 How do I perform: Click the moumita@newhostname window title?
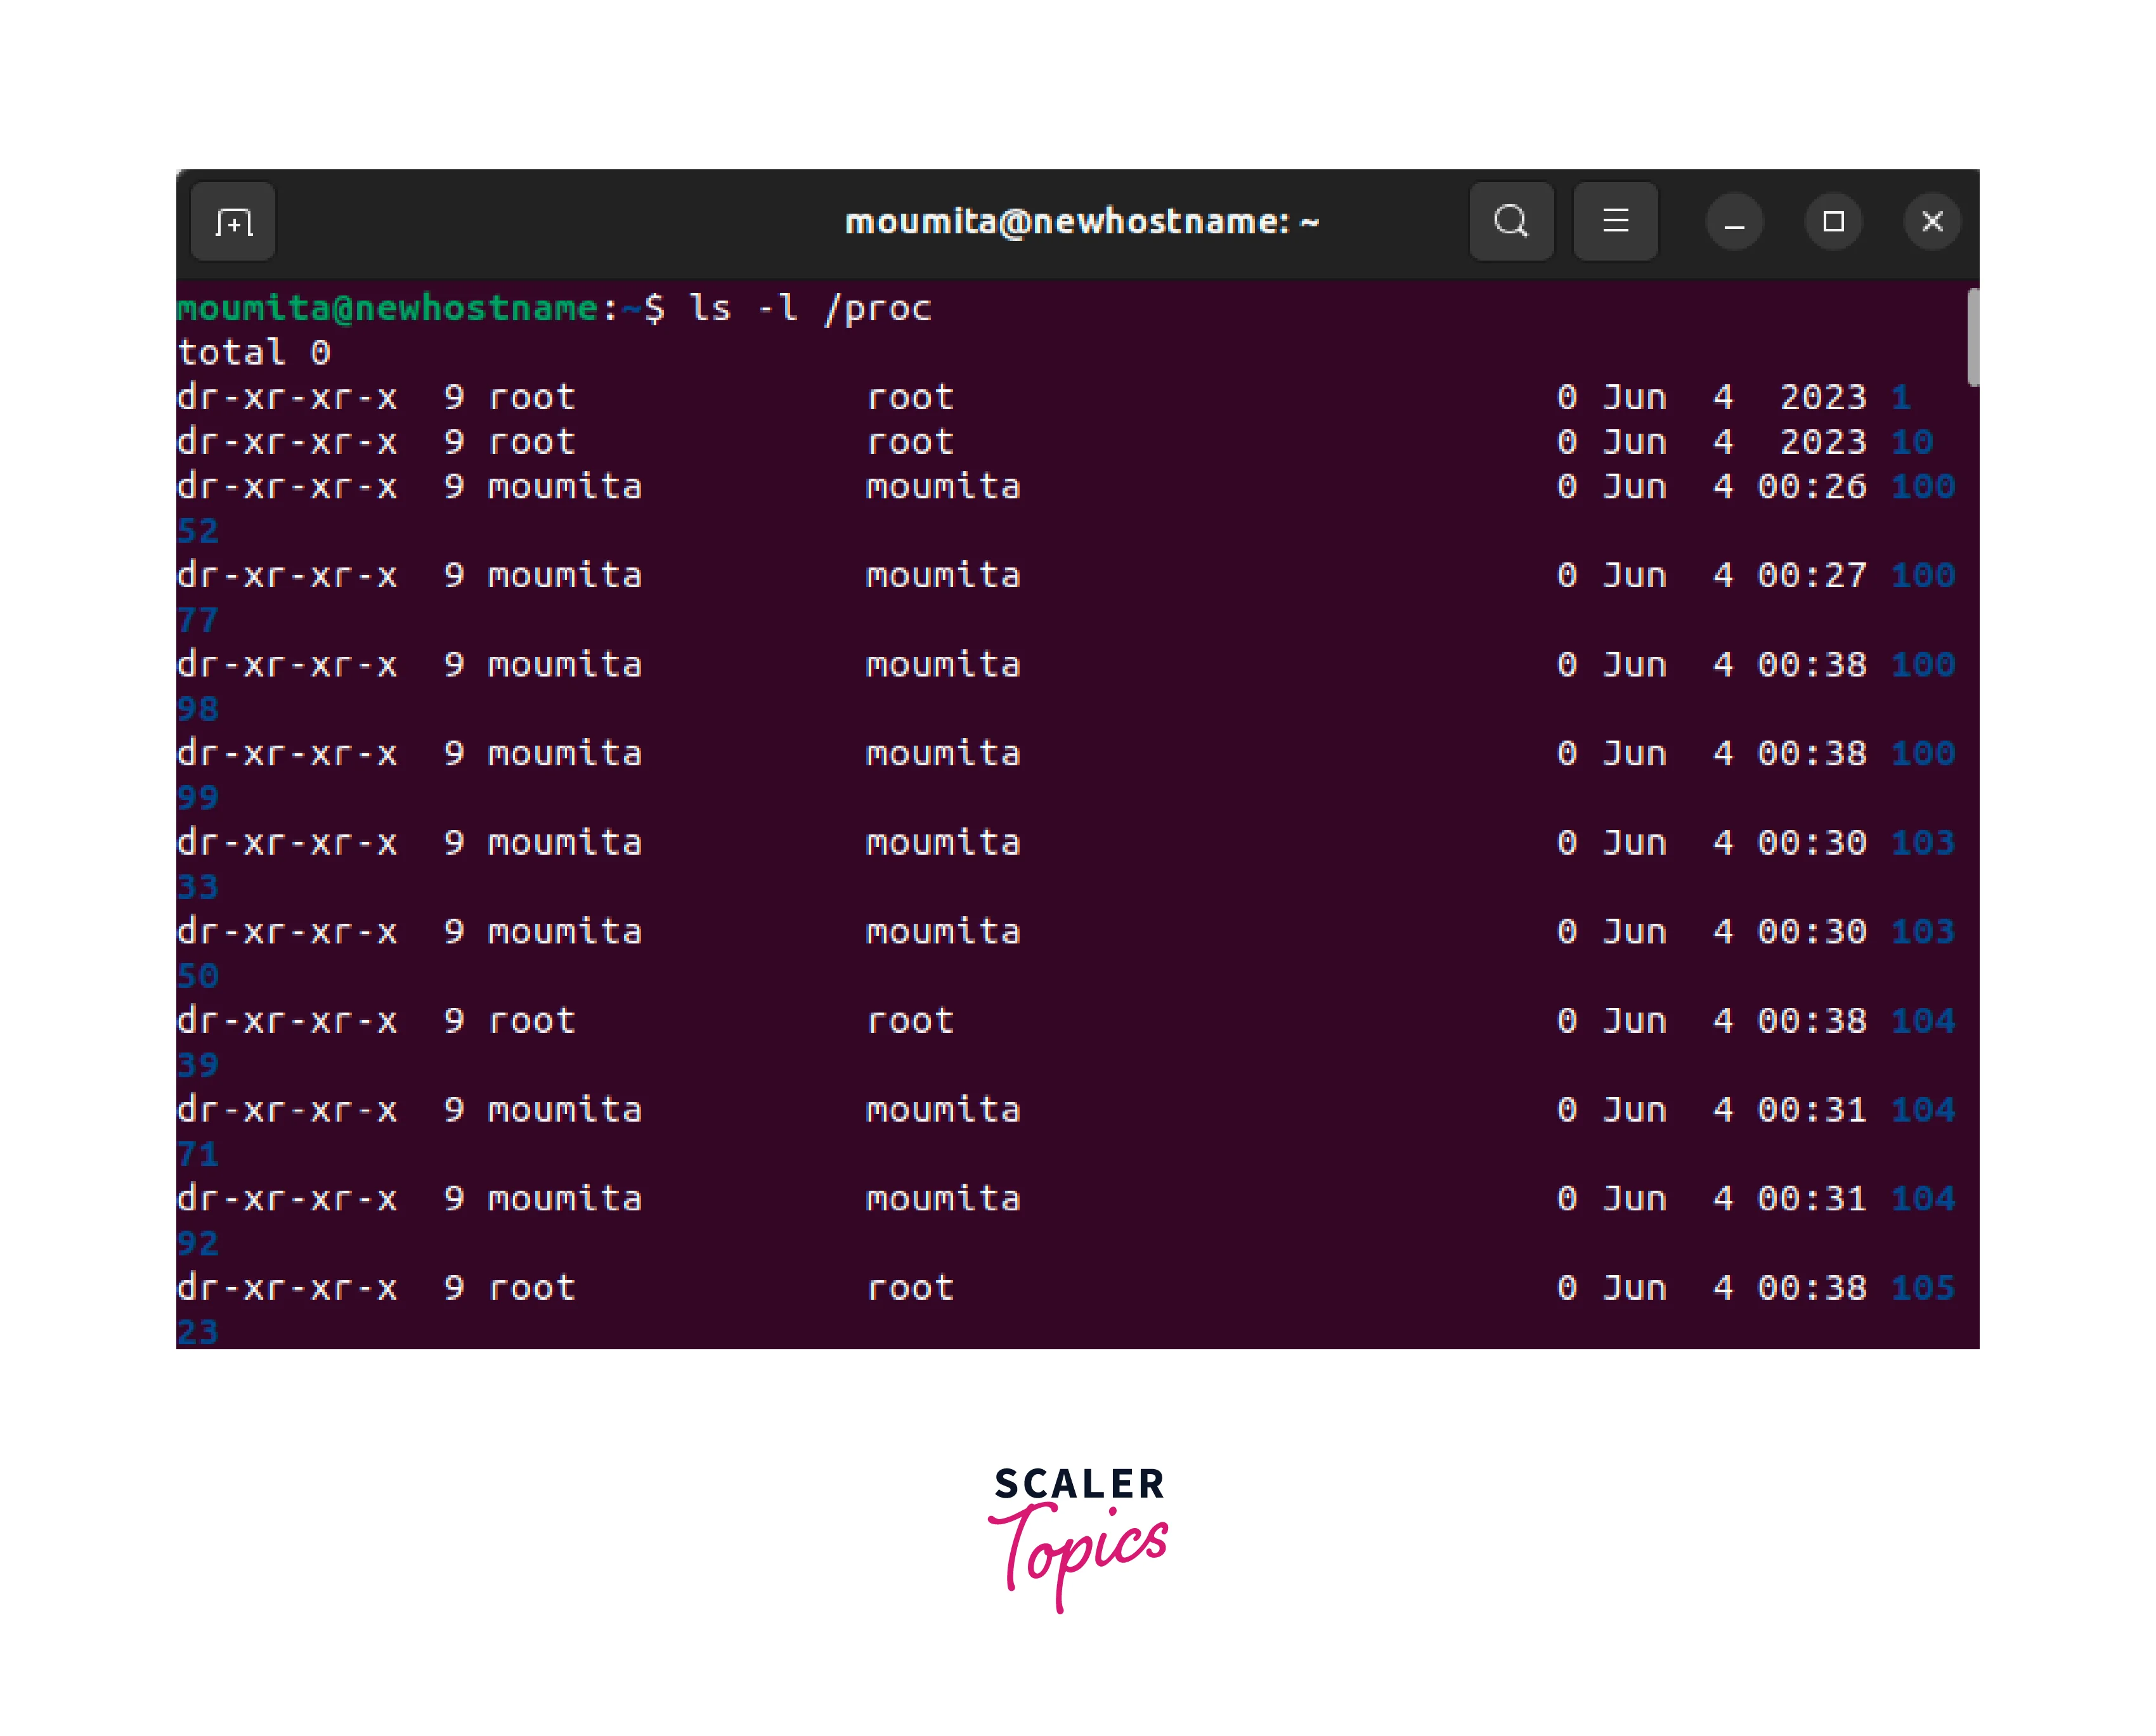[1082, 221]
